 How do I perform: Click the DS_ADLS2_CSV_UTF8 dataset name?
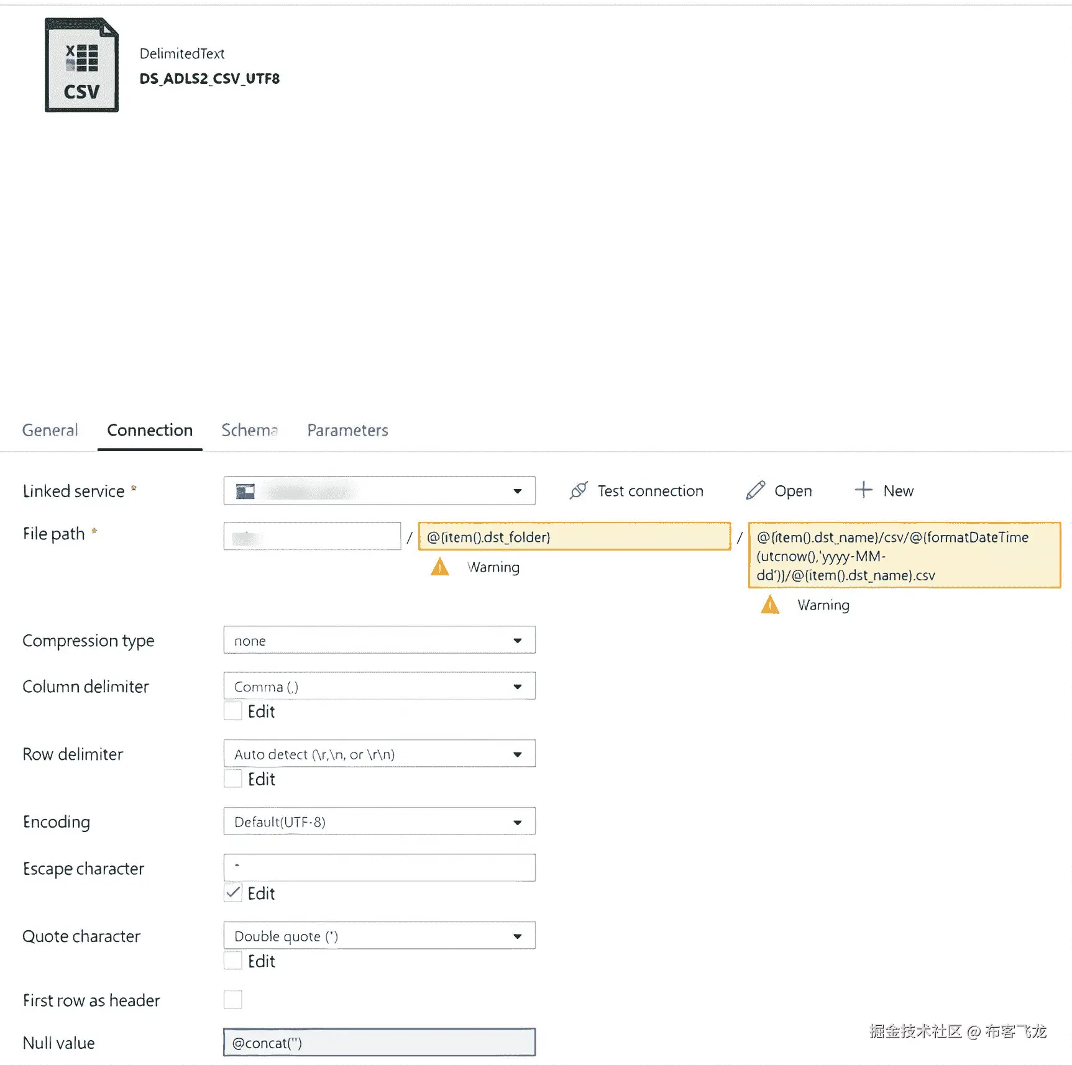[209, 79]
